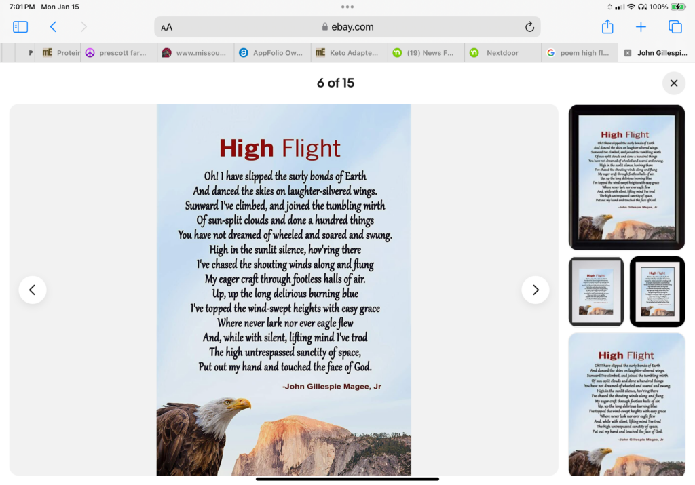
Task: Select the unframed High Flight thumbnail
Action: [626, 404]
